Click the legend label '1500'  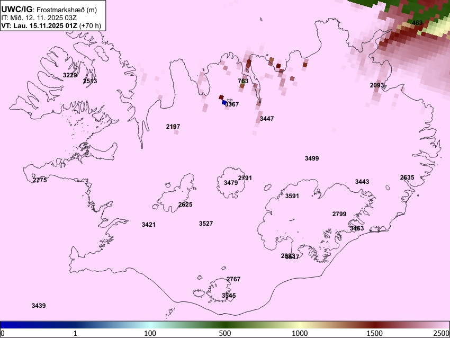[375, 333]
